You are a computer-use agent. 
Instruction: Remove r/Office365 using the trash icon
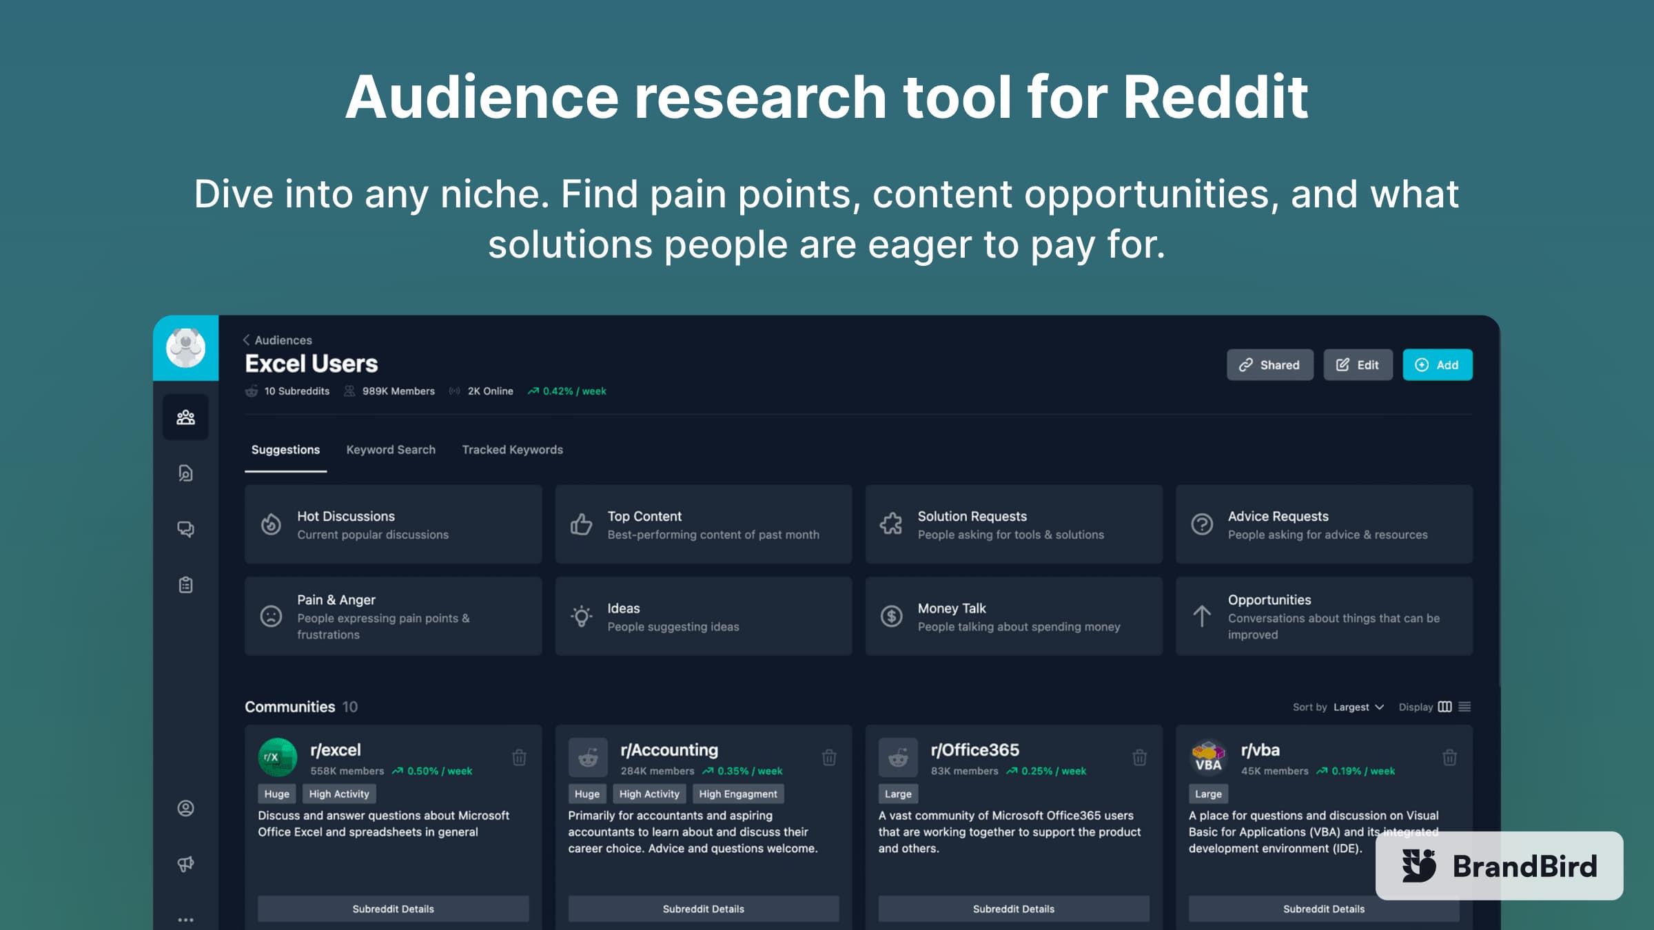1139,758
